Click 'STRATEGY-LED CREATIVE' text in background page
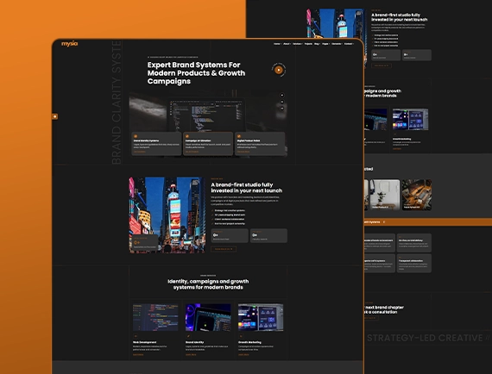The image size is (492, 374). click(x=425, y=338)
